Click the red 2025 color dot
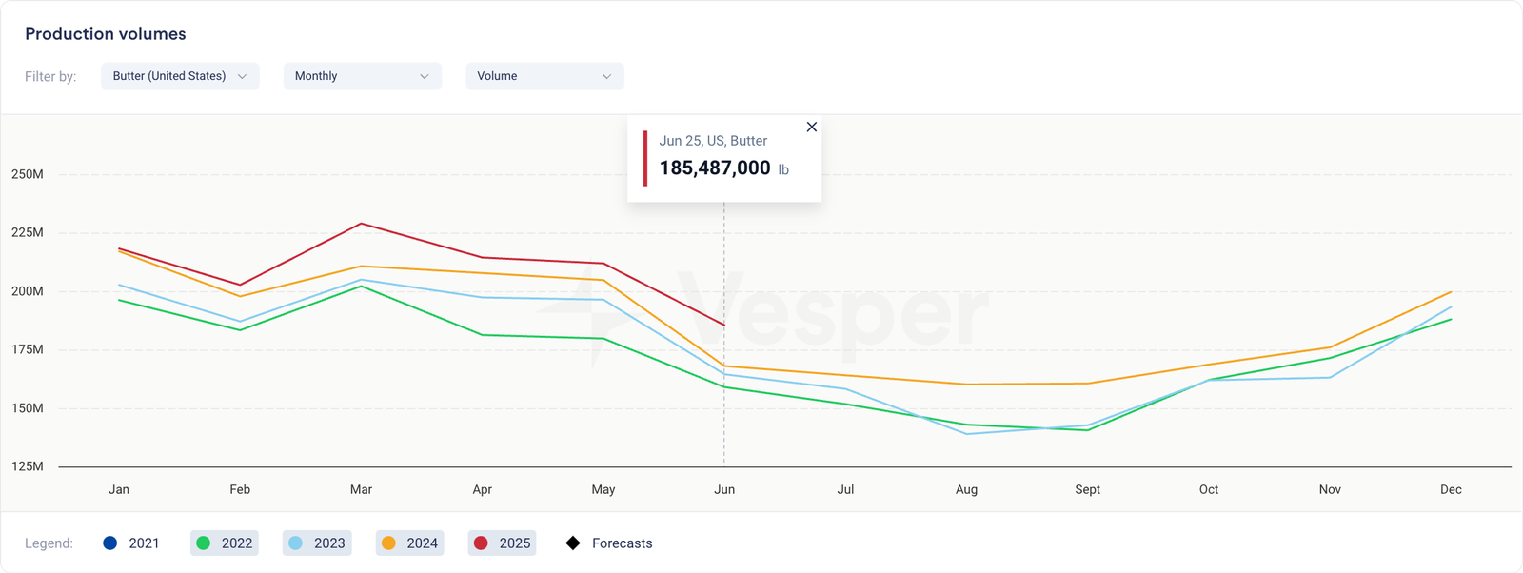 482,543
